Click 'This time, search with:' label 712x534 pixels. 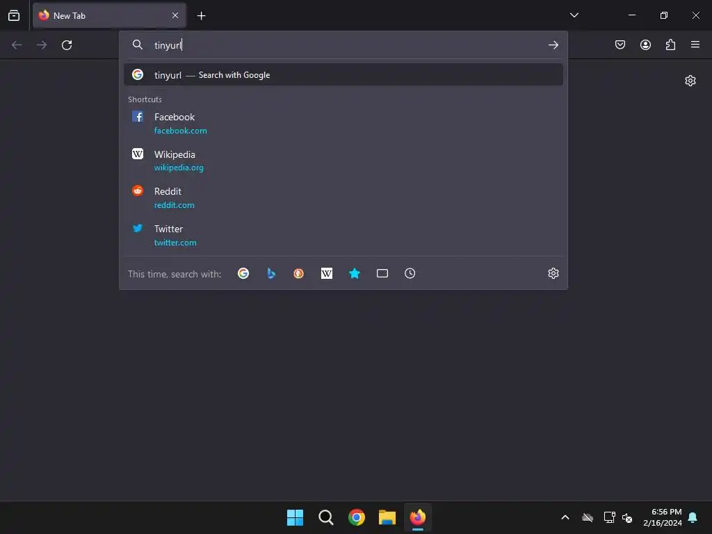[175, 274]
